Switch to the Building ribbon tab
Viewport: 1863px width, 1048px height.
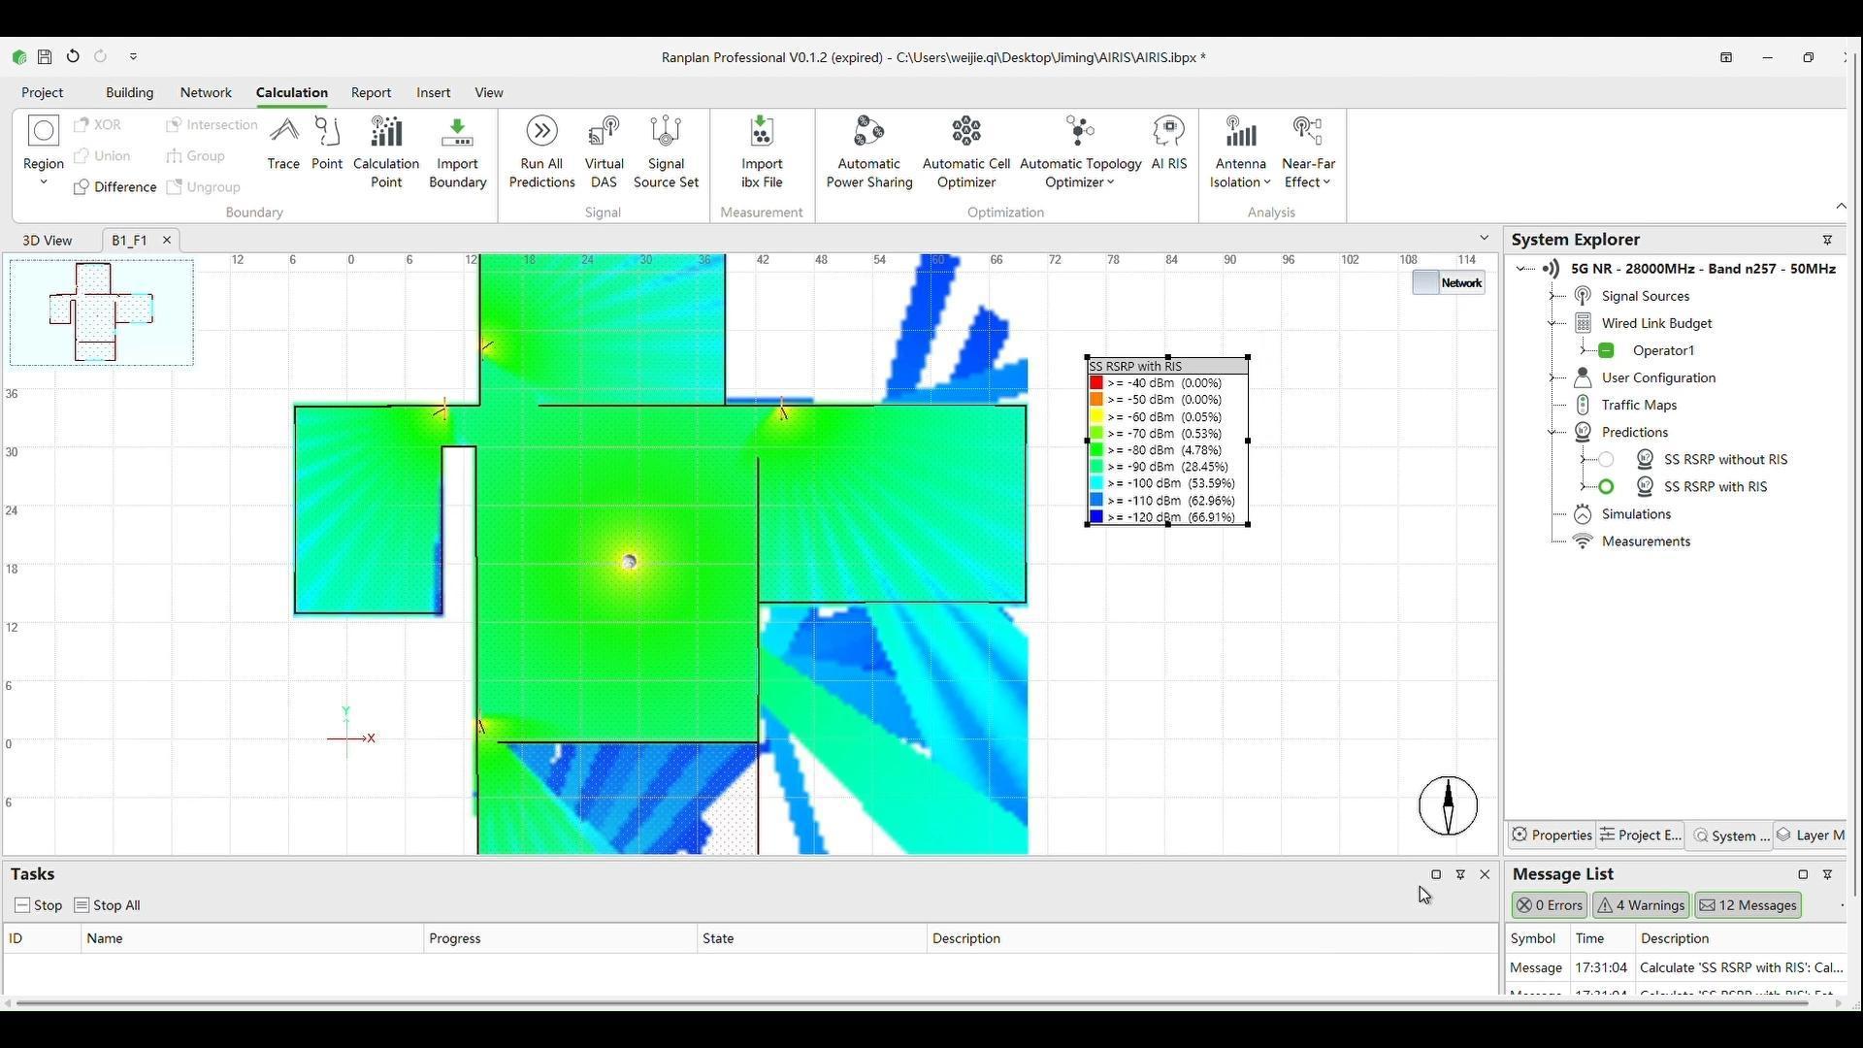129,93
